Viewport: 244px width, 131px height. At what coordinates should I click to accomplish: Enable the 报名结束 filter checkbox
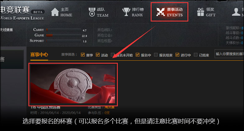(156, 55)
